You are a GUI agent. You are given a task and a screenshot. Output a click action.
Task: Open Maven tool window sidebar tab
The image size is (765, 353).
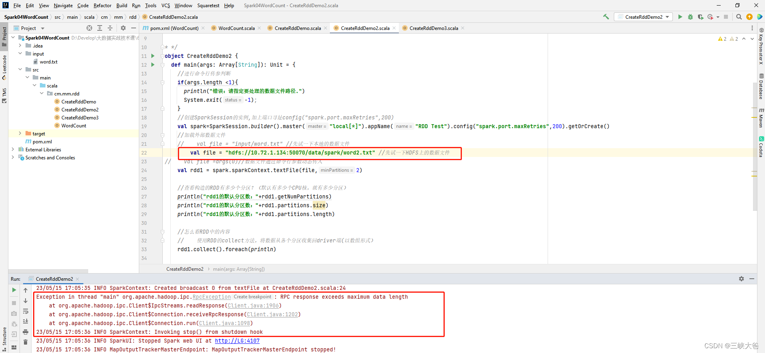[x=761, y=118]
